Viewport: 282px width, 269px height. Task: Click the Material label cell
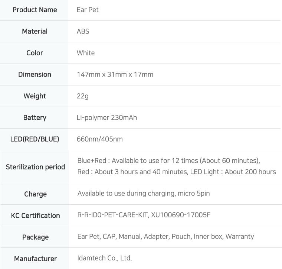[35, 31]
